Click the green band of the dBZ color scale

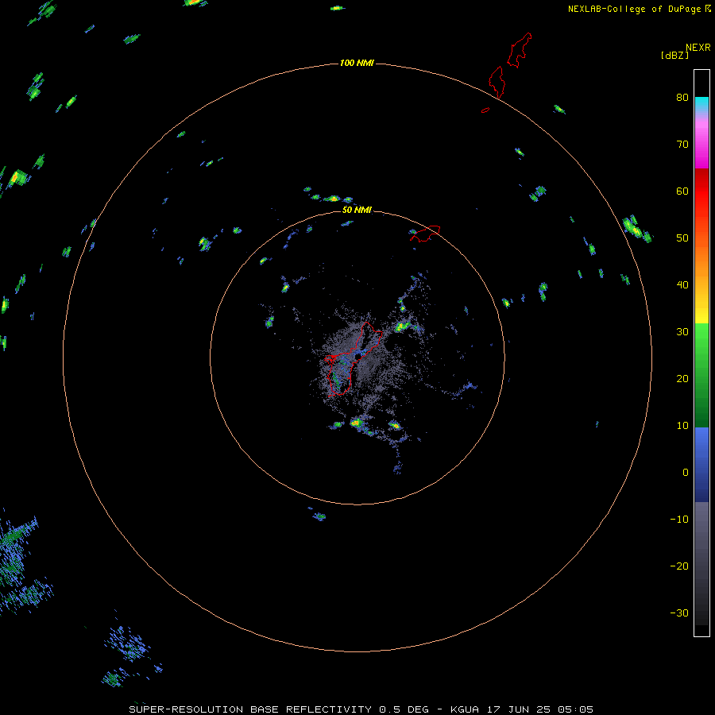701,375
